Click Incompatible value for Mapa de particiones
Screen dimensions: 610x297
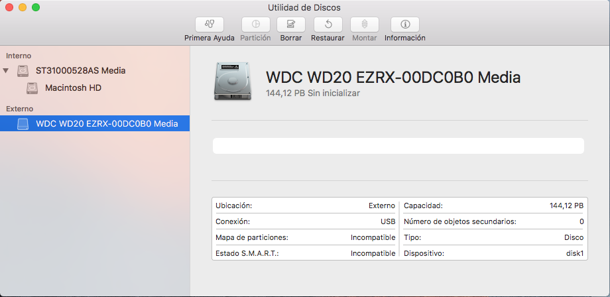click(373, 237)
